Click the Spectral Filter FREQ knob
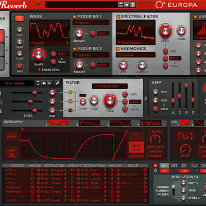 point(165,31)
